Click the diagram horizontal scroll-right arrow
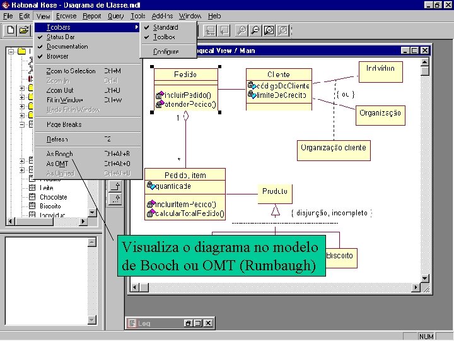The width and height of the screenshot is (454, 341). (x=416, y=287)
